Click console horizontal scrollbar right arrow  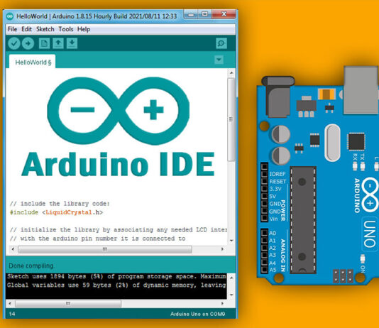(x=222, y=303)
